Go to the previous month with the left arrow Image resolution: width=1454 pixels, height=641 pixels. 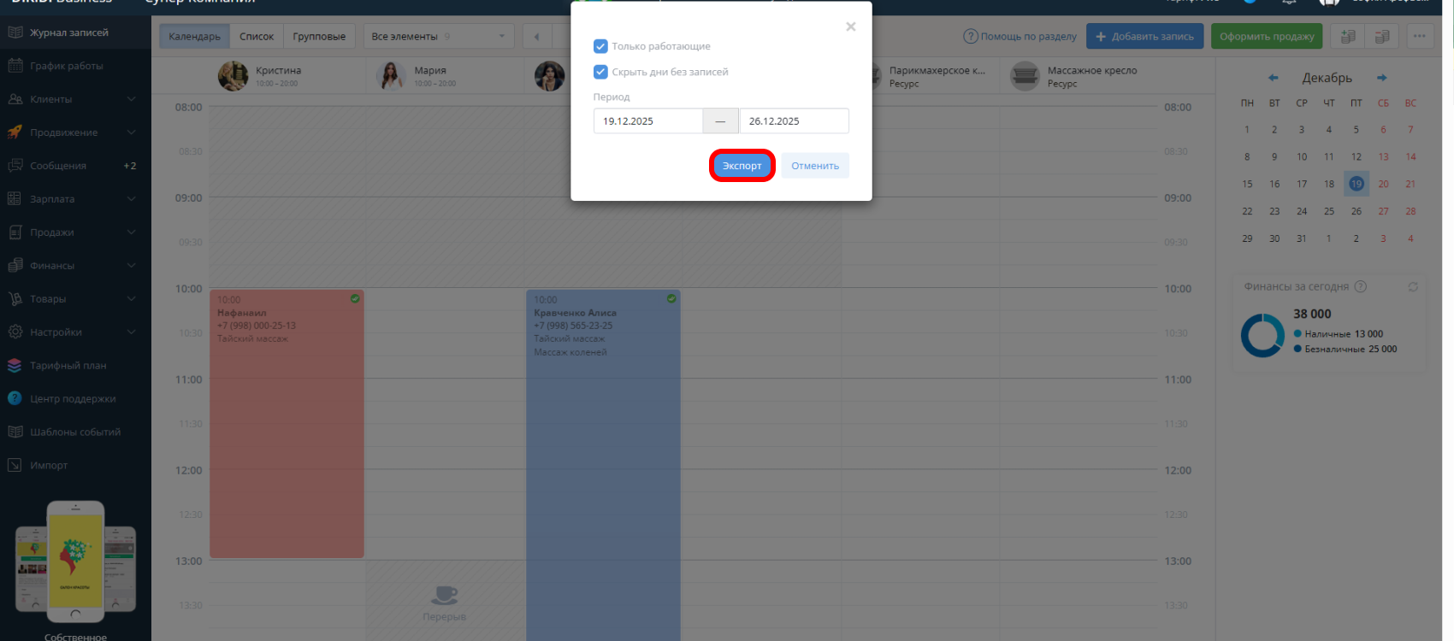(1273, 78)
